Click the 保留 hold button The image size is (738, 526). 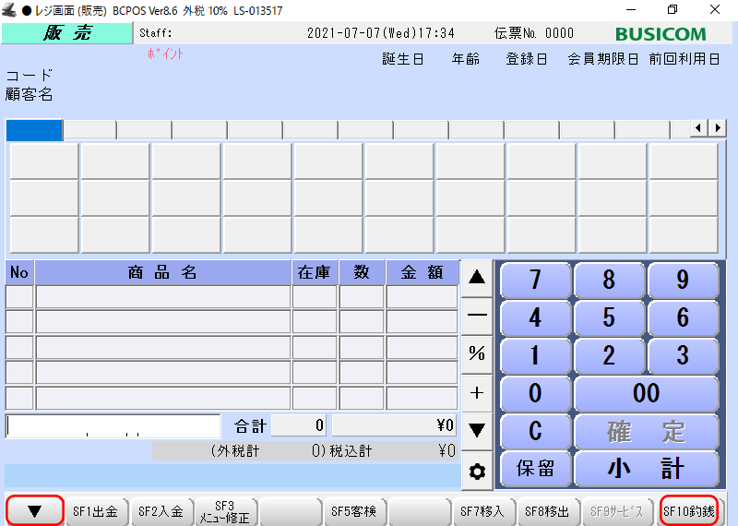[x=535, y=469]
